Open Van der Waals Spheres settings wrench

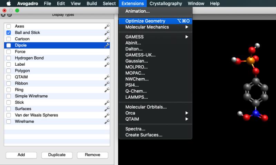tap(107, 115)
